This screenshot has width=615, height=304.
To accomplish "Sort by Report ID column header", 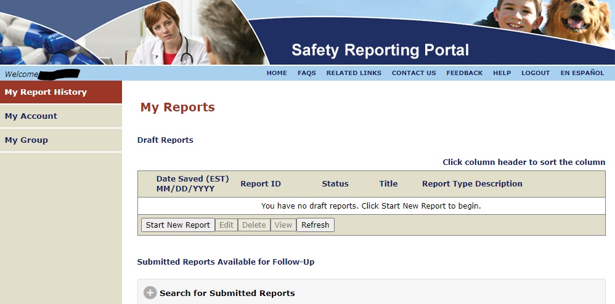I will (x=260, y=183).
